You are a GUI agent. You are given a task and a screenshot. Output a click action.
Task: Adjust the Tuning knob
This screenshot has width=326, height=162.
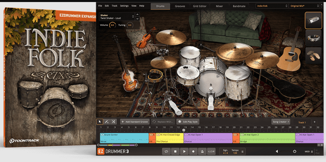click(130, 25)
